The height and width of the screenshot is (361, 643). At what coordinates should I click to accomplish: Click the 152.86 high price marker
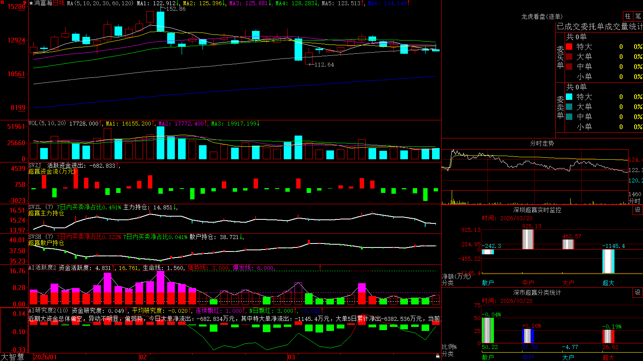coord(176,9)
